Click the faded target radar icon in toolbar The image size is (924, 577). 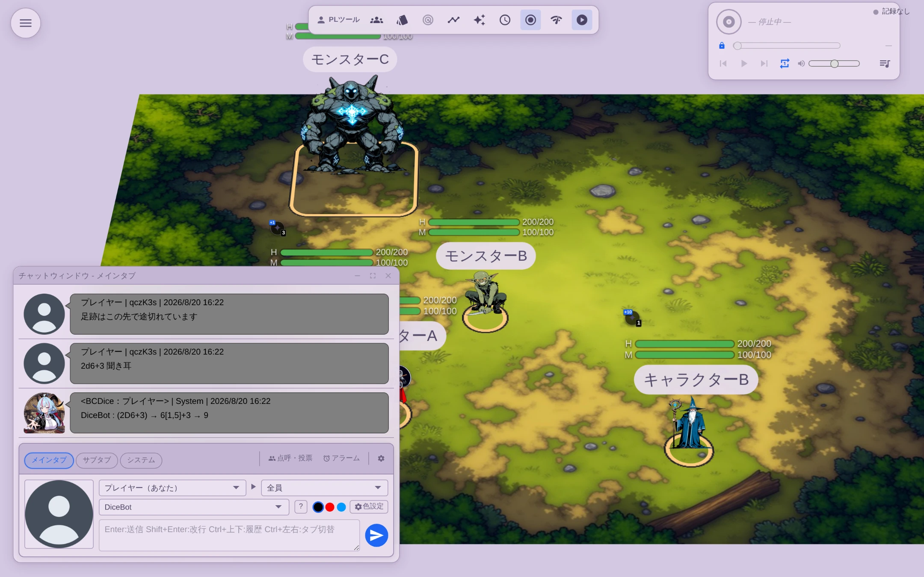click(x=428, y=20)
